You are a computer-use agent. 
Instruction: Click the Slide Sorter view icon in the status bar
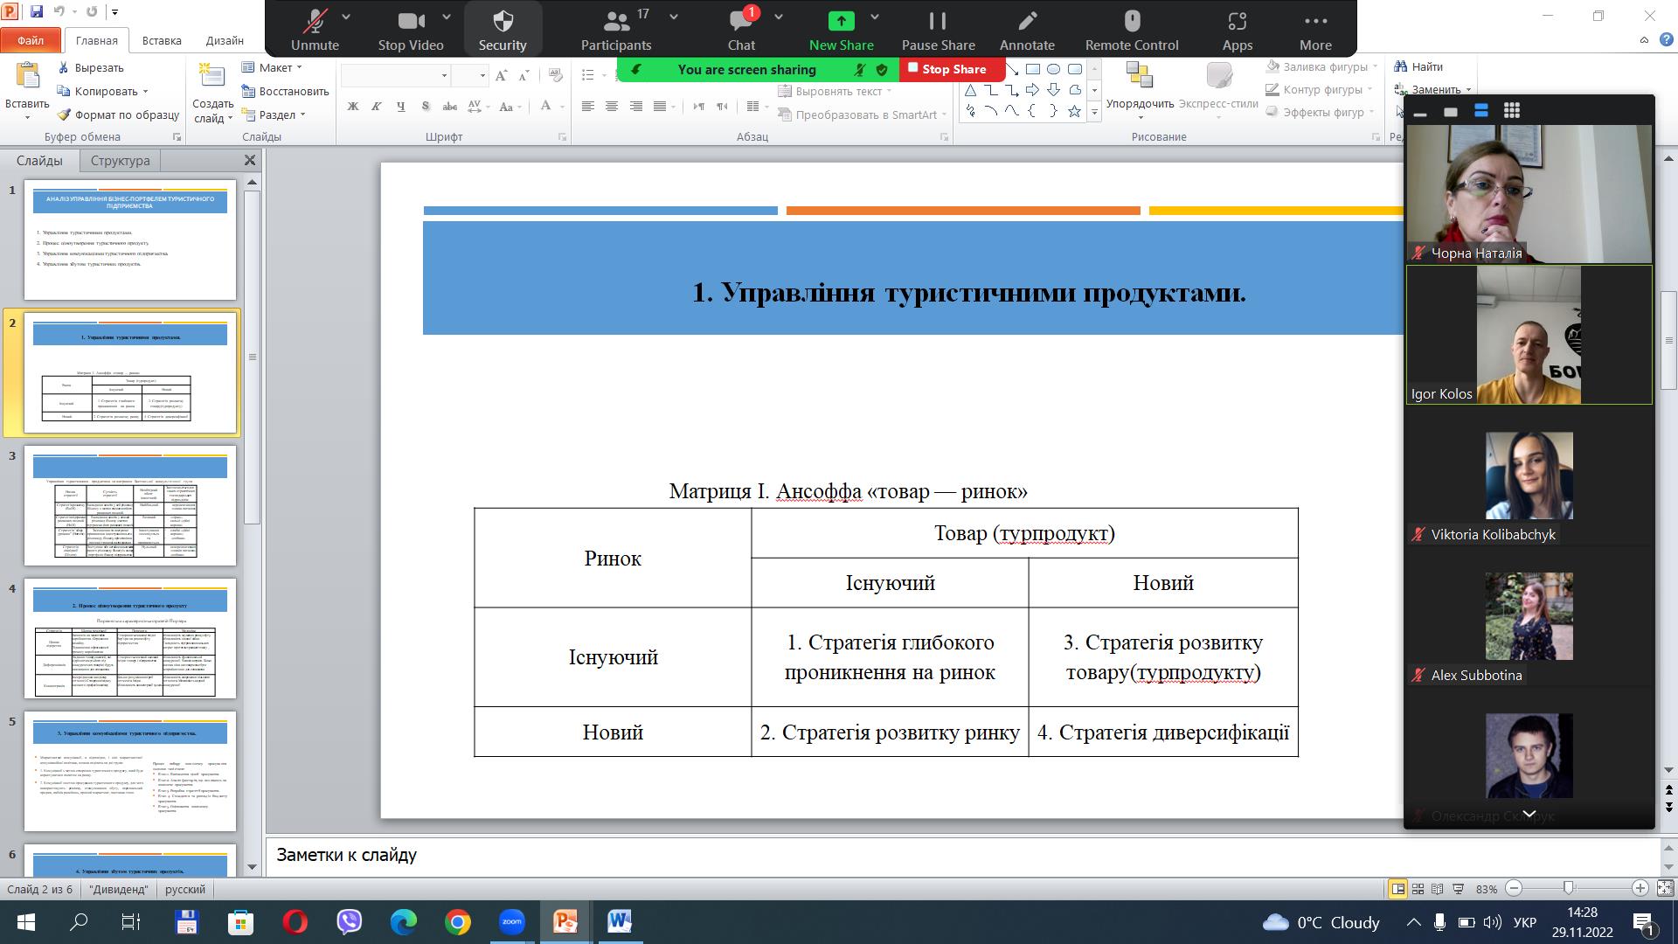point(1418,889)
